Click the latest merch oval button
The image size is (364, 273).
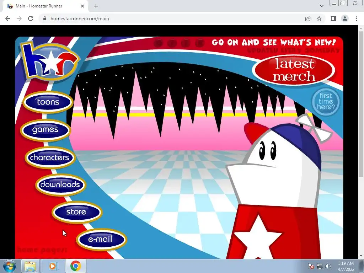click(x=294, y=70)
